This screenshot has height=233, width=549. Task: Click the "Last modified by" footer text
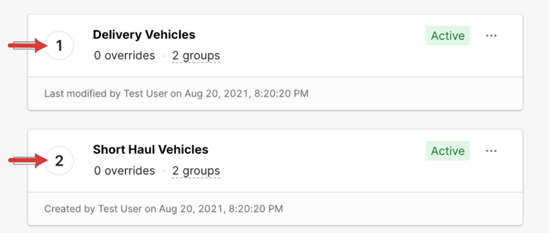click(x=82, y=93)
